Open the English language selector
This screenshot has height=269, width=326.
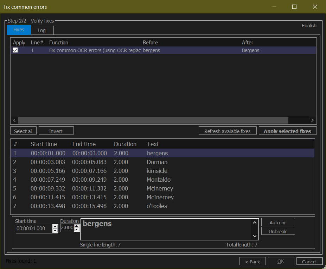pyautogui.click(x=308, y=25)
